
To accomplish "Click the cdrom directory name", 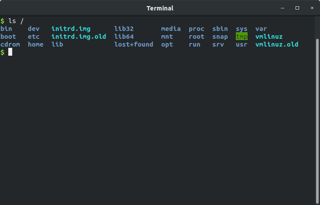I will pyautogui.click(x=10, y=44).
